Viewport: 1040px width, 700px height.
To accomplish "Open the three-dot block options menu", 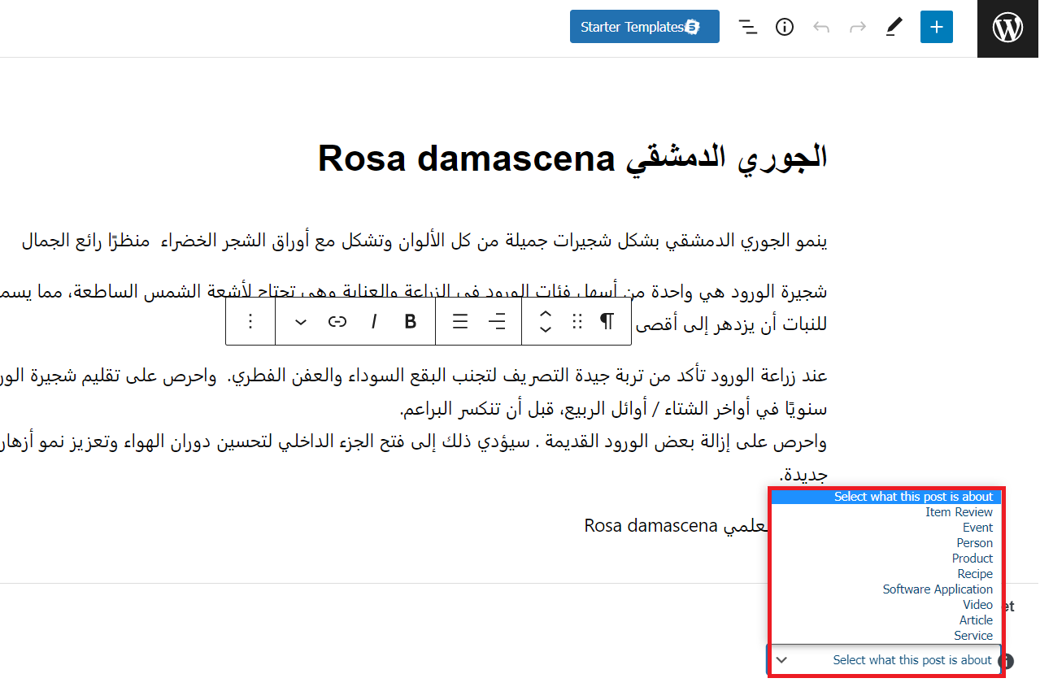I will coord(250,322).
